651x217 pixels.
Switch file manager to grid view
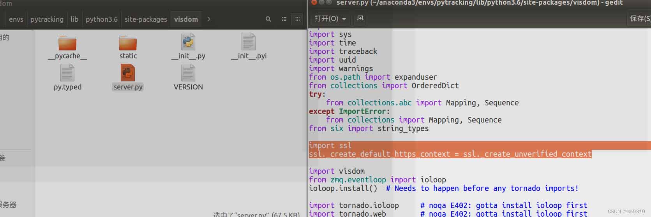298,19
